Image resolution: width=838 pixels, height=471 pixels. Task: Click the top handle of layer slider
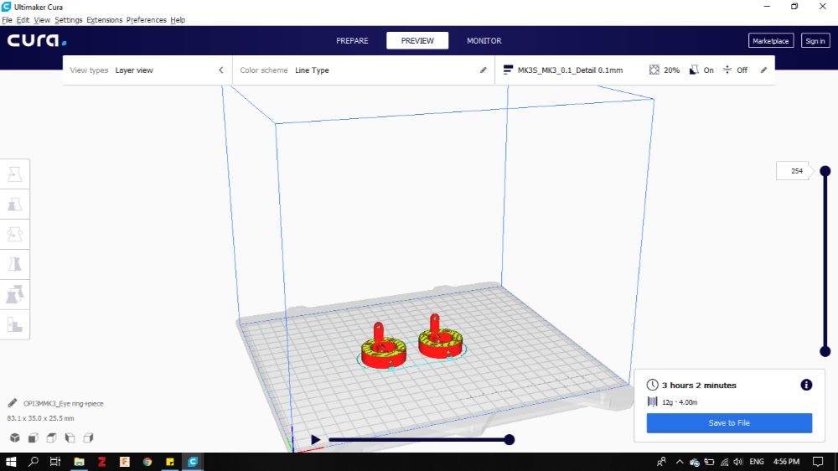click(x=825, y=171)
